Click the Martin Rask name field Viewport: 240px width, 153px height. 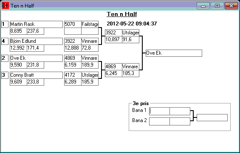(36, 24)
